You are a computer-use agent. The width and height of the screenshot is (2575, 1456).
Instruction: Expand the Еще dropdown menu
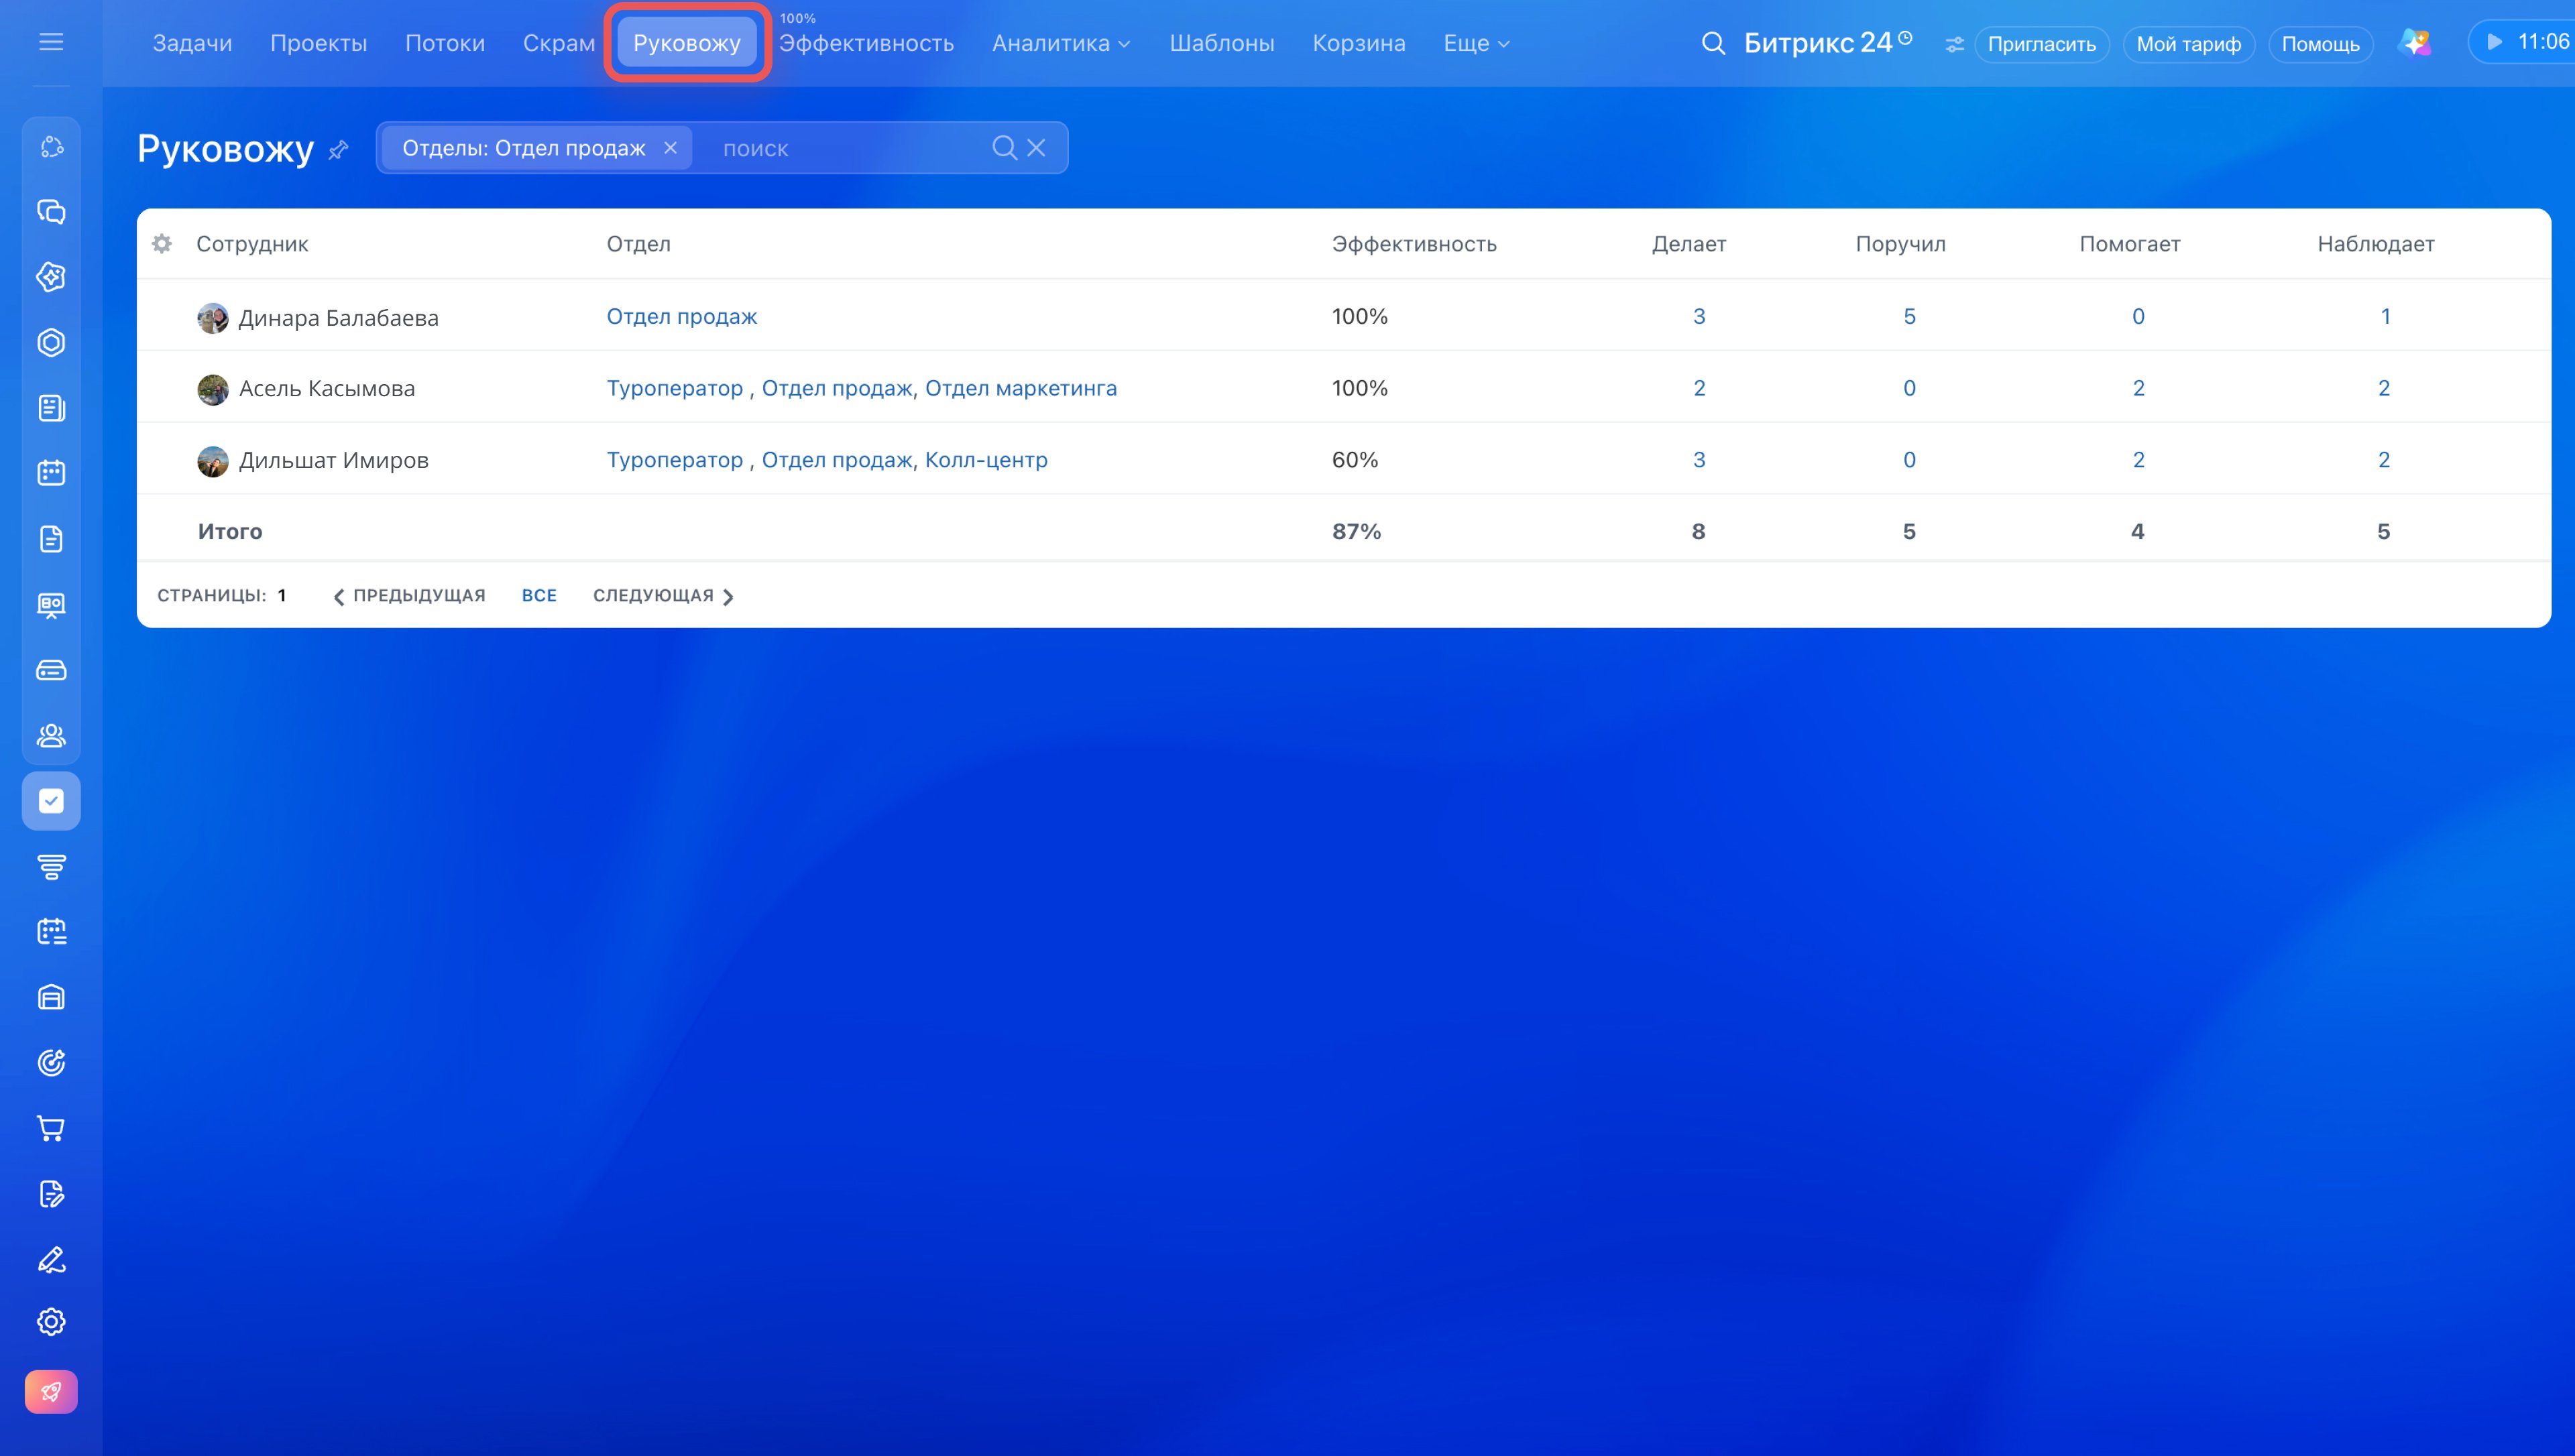1476,43
